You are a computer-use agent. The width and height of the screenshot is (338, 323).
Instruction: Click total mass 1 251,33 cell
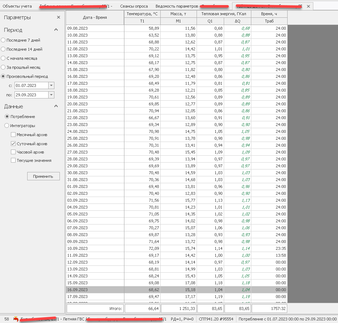point(178,309)
